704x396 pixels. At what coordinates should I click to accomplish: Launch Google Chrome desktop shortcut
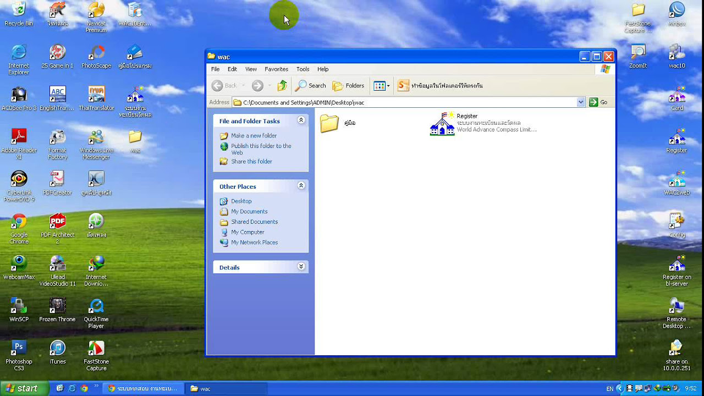pyautogui.click(x=19, y=229)
